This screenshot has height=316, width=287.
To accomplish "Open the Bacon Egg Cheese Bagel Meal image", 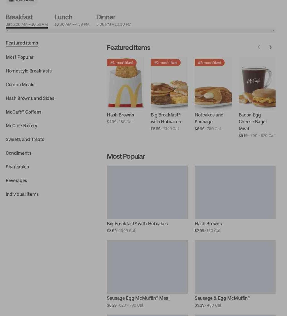I will (257, 82).
